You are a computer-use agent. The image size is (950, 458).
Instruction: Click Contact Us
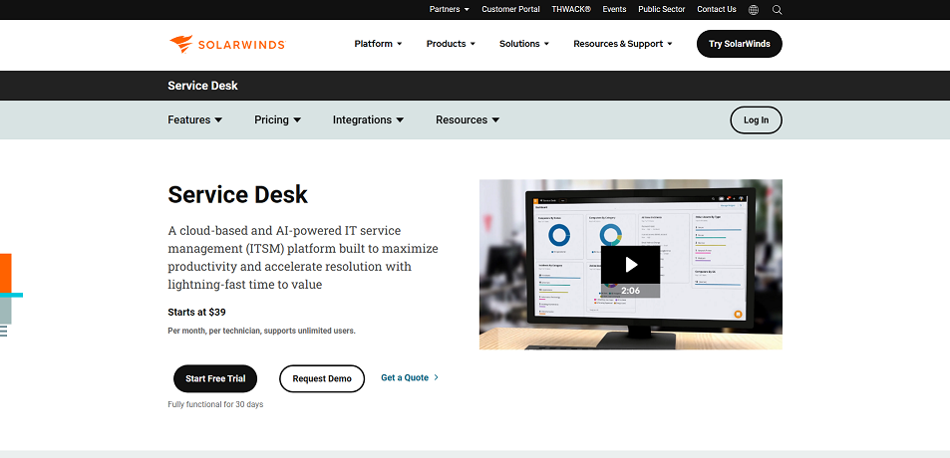point(717,9)
